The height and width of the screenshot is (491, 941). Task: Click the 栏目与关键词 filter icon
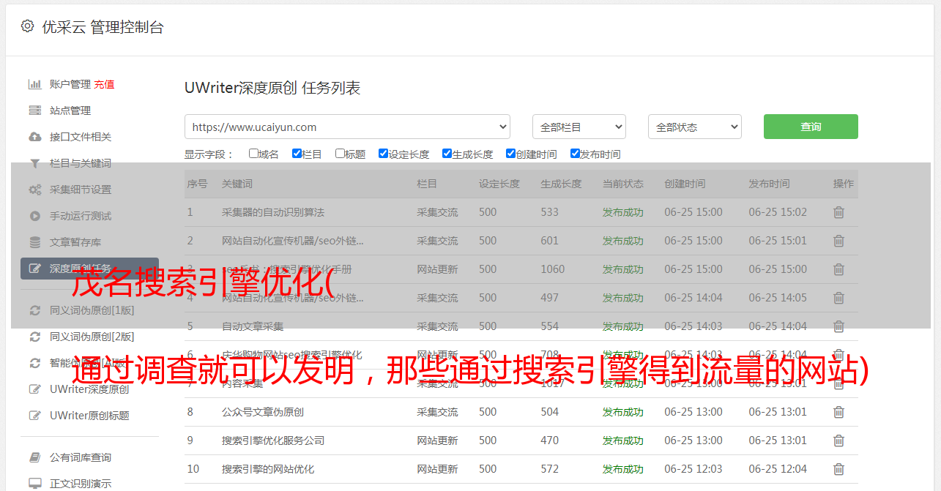34,163
